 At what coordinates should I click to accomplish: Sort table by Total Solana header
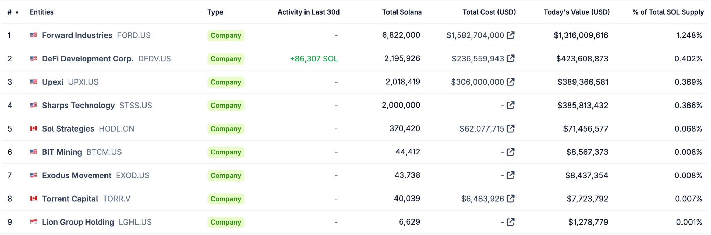tap(402, 12)
